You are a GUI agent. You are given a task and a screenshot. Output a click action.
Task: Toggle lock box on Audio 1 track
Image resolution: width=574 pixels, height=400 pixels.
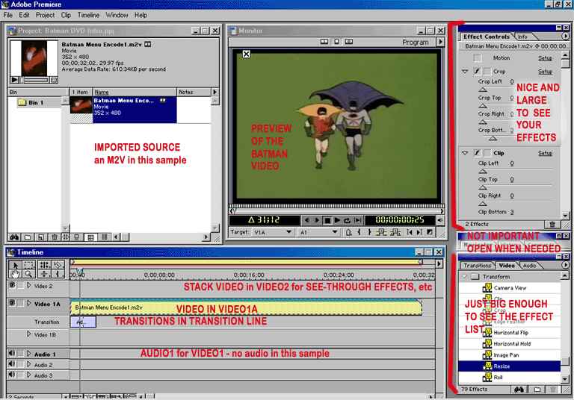coord(20,353)
